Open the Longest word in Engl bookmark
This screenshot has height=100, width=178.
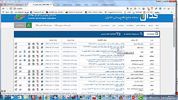pos(113,12)
